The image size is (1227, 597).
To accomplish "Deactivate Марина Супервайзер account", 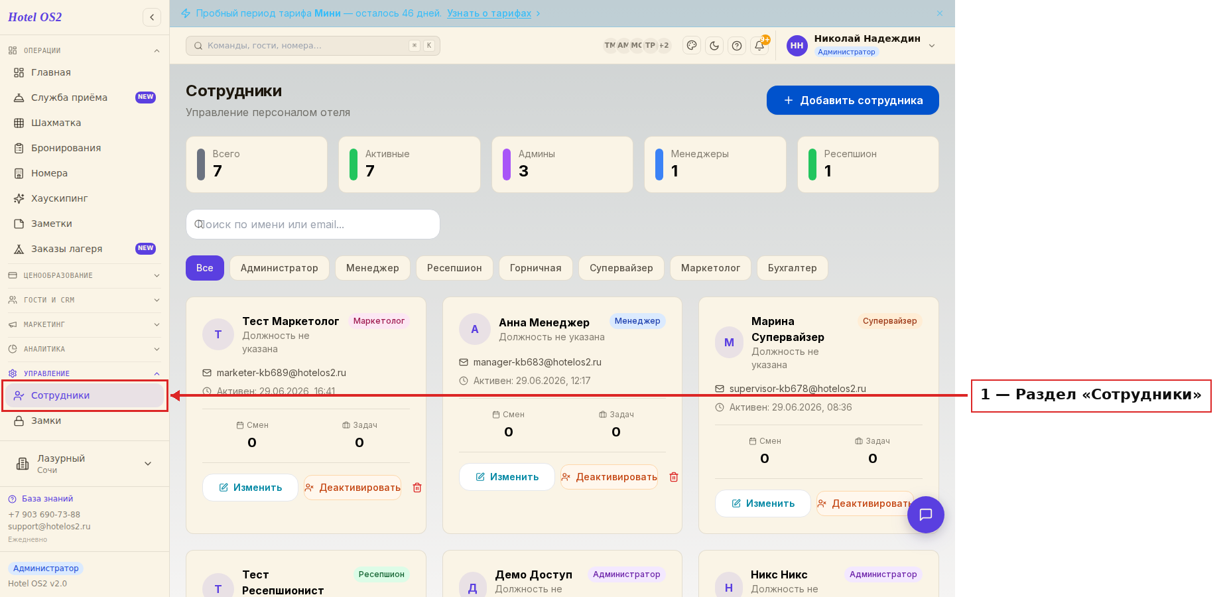I will (865, 503).
